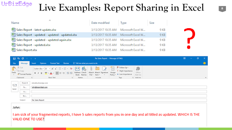Open Basic Text dialog launcher
The height and width of the screenshot is (130, 232).
pos(72,78)
